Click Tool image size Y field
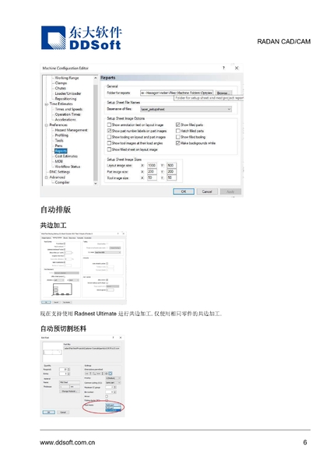This screenshot has height=467, width=330. (171, 177)
